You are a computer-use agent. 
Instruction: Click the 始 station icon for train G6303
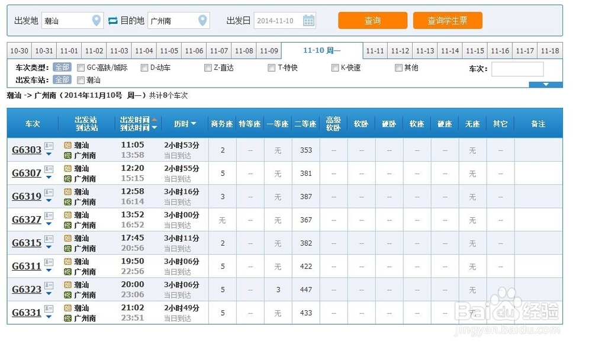click(x=67, y=145)
